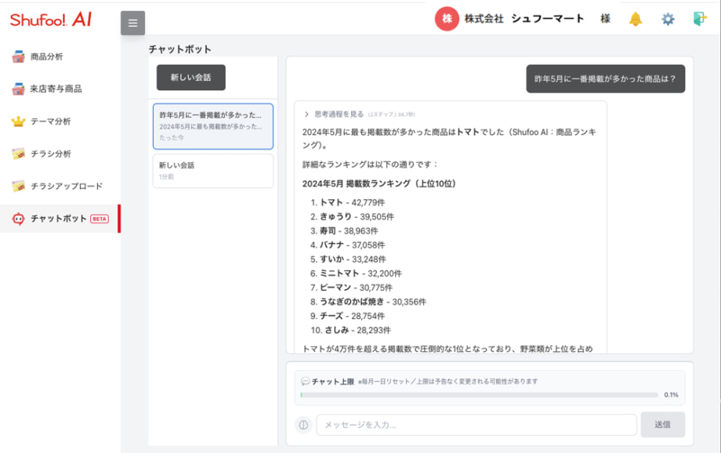Select the 昨年5月 conversation in the list
Screen dimensions: 721x453
point(212,126)
